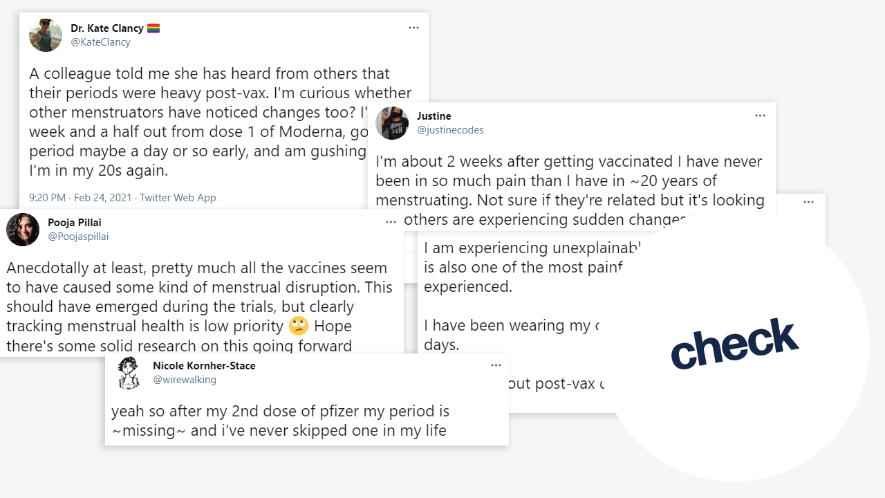Click Justine's profile picture
This screenshot has width=885, height=498.
pos(392,123)
